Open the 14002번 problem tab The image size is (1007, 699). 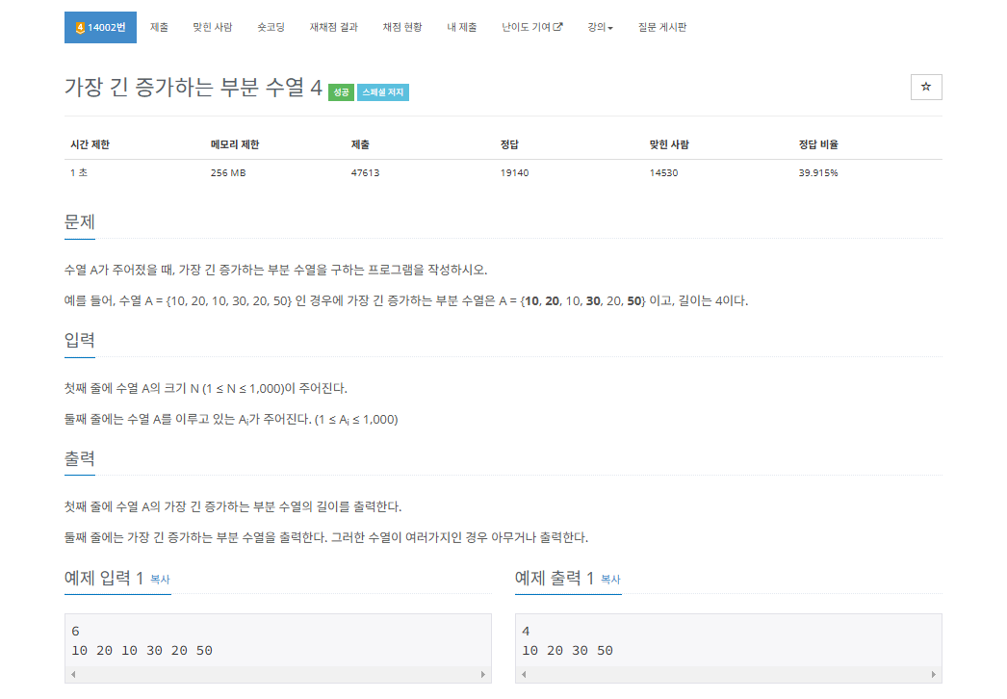click(x=100, y=28)
